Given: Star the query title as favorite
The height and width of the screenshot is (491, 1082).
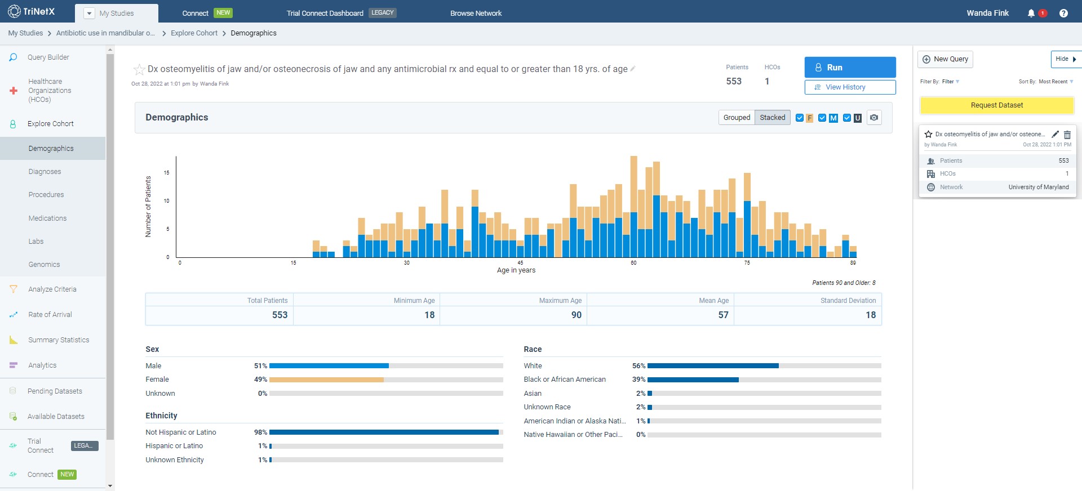Looking at the screenshot, I should [139, 70].
